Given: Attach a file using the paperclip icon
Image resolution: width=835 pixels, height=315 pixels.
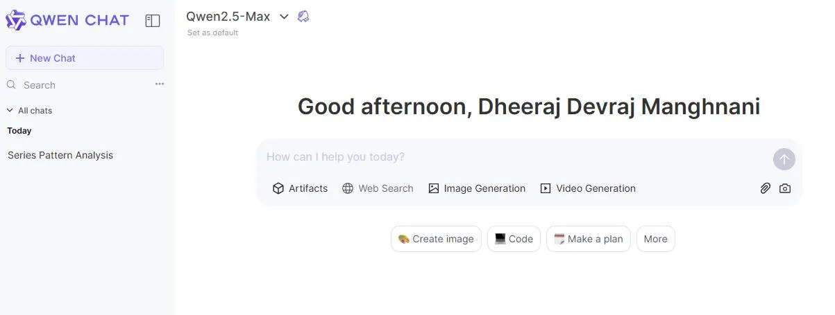Looking at the screenshot, I should click(x=765, y=188).
